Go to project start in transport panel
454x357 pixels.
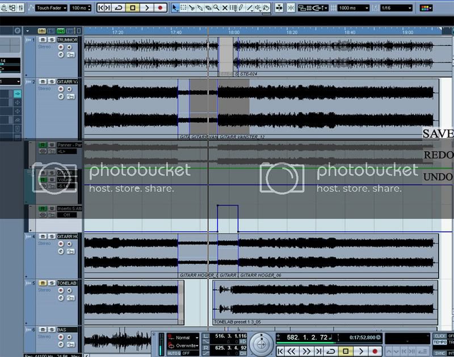click(280, 351)
